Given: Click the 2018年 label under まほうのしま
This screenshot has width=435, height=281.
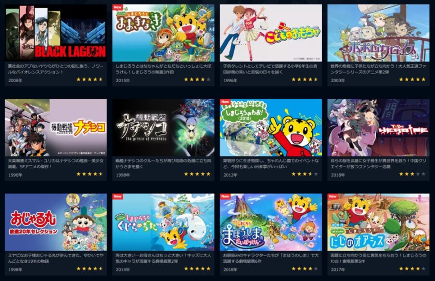Looking at the screenshot, I should (x=230, y=269).
